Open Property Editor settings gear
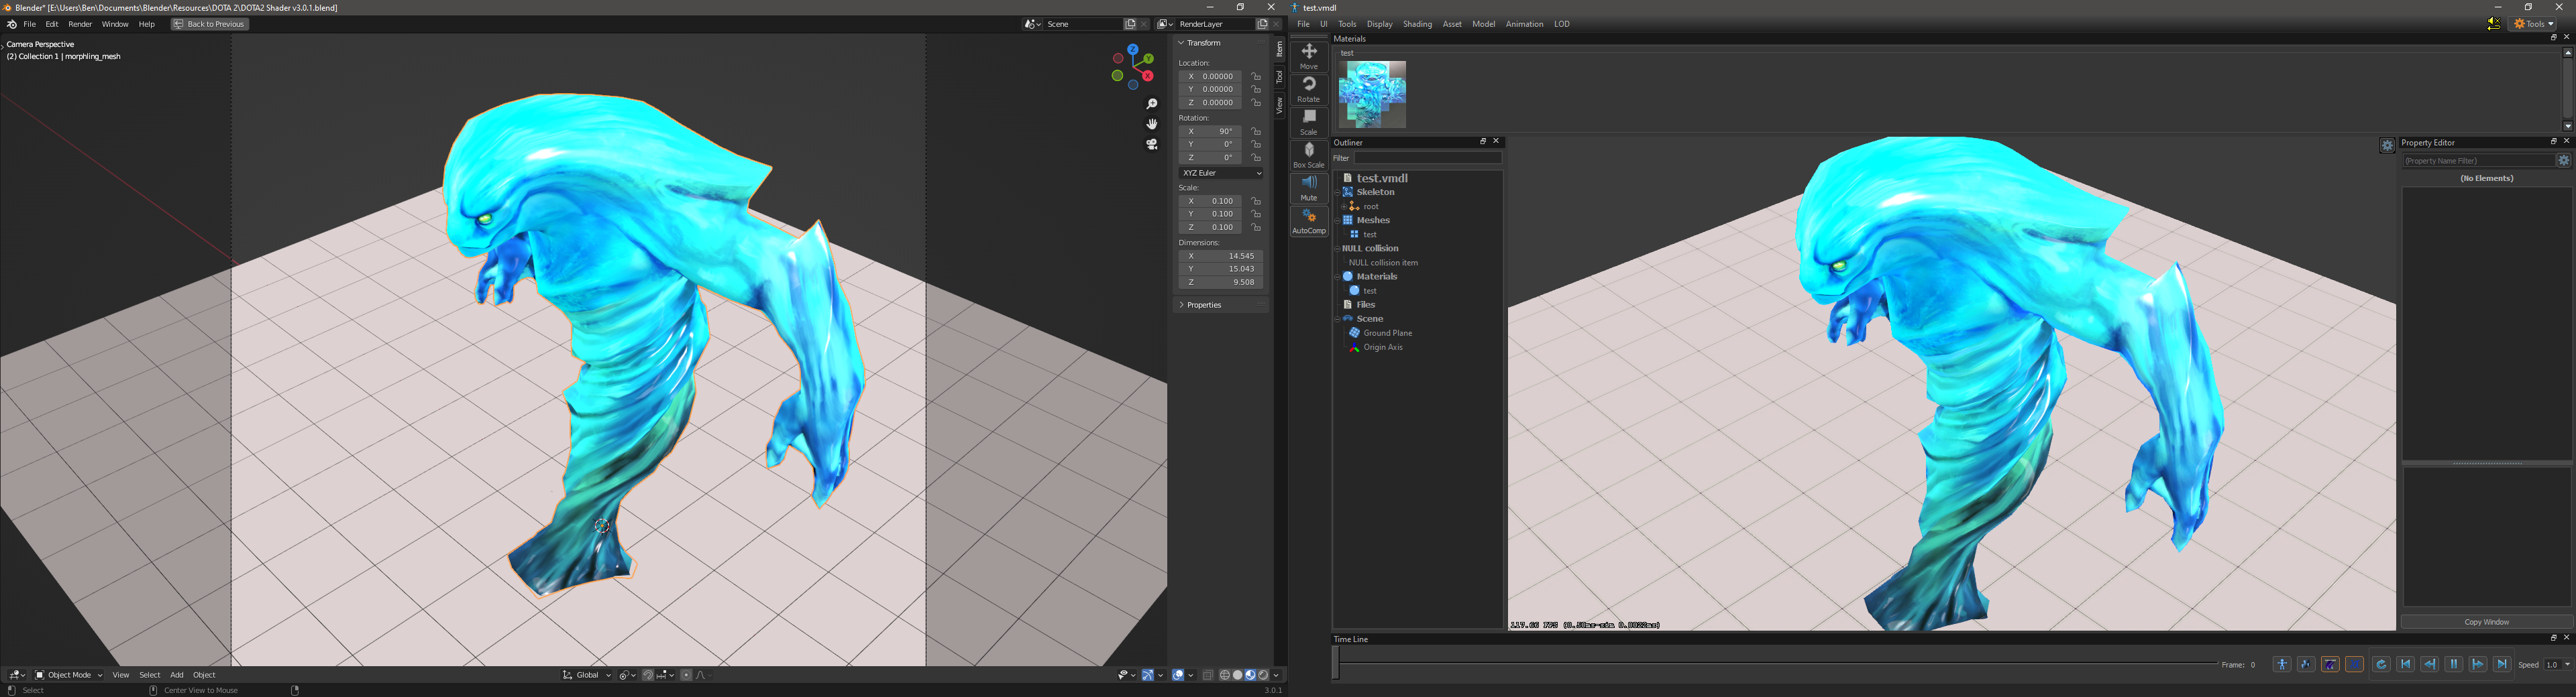 point(2563,161)
